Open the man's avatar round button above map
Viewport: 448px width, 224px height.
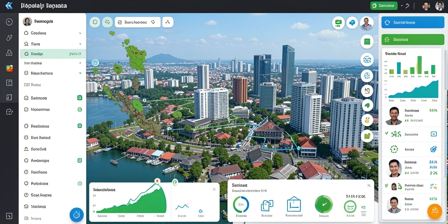point(367,23)
